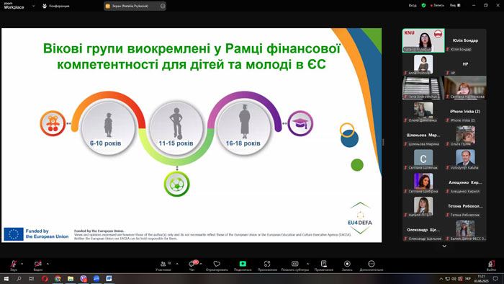This screenshot has height=284, width=504.
Task: Select the Конференция tab
Action: pos(56,6)
